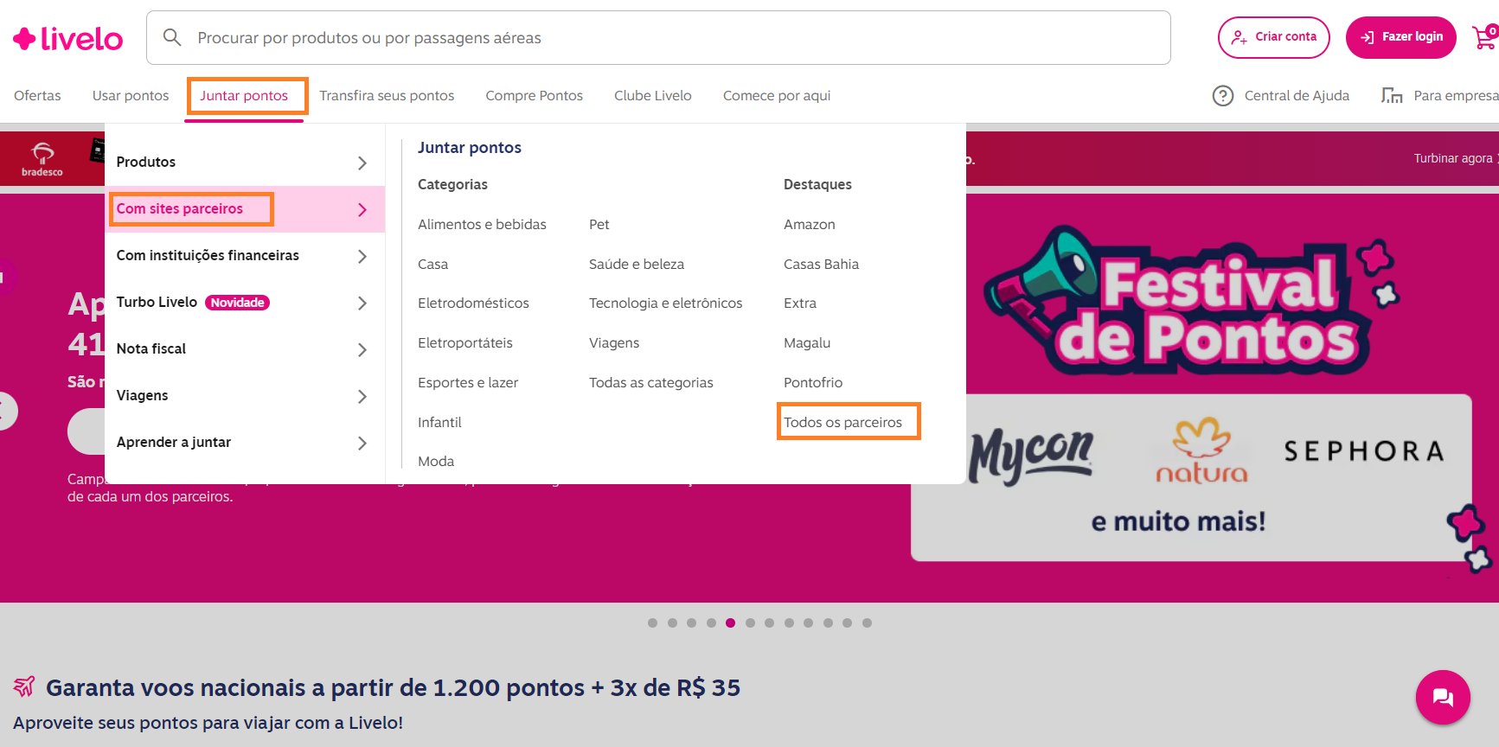The width and height of the screenshot is (1499, 747).
Task: Open Tecnologia e eletrônicos category
Action: pyautogui.click(x=666, y=303)
